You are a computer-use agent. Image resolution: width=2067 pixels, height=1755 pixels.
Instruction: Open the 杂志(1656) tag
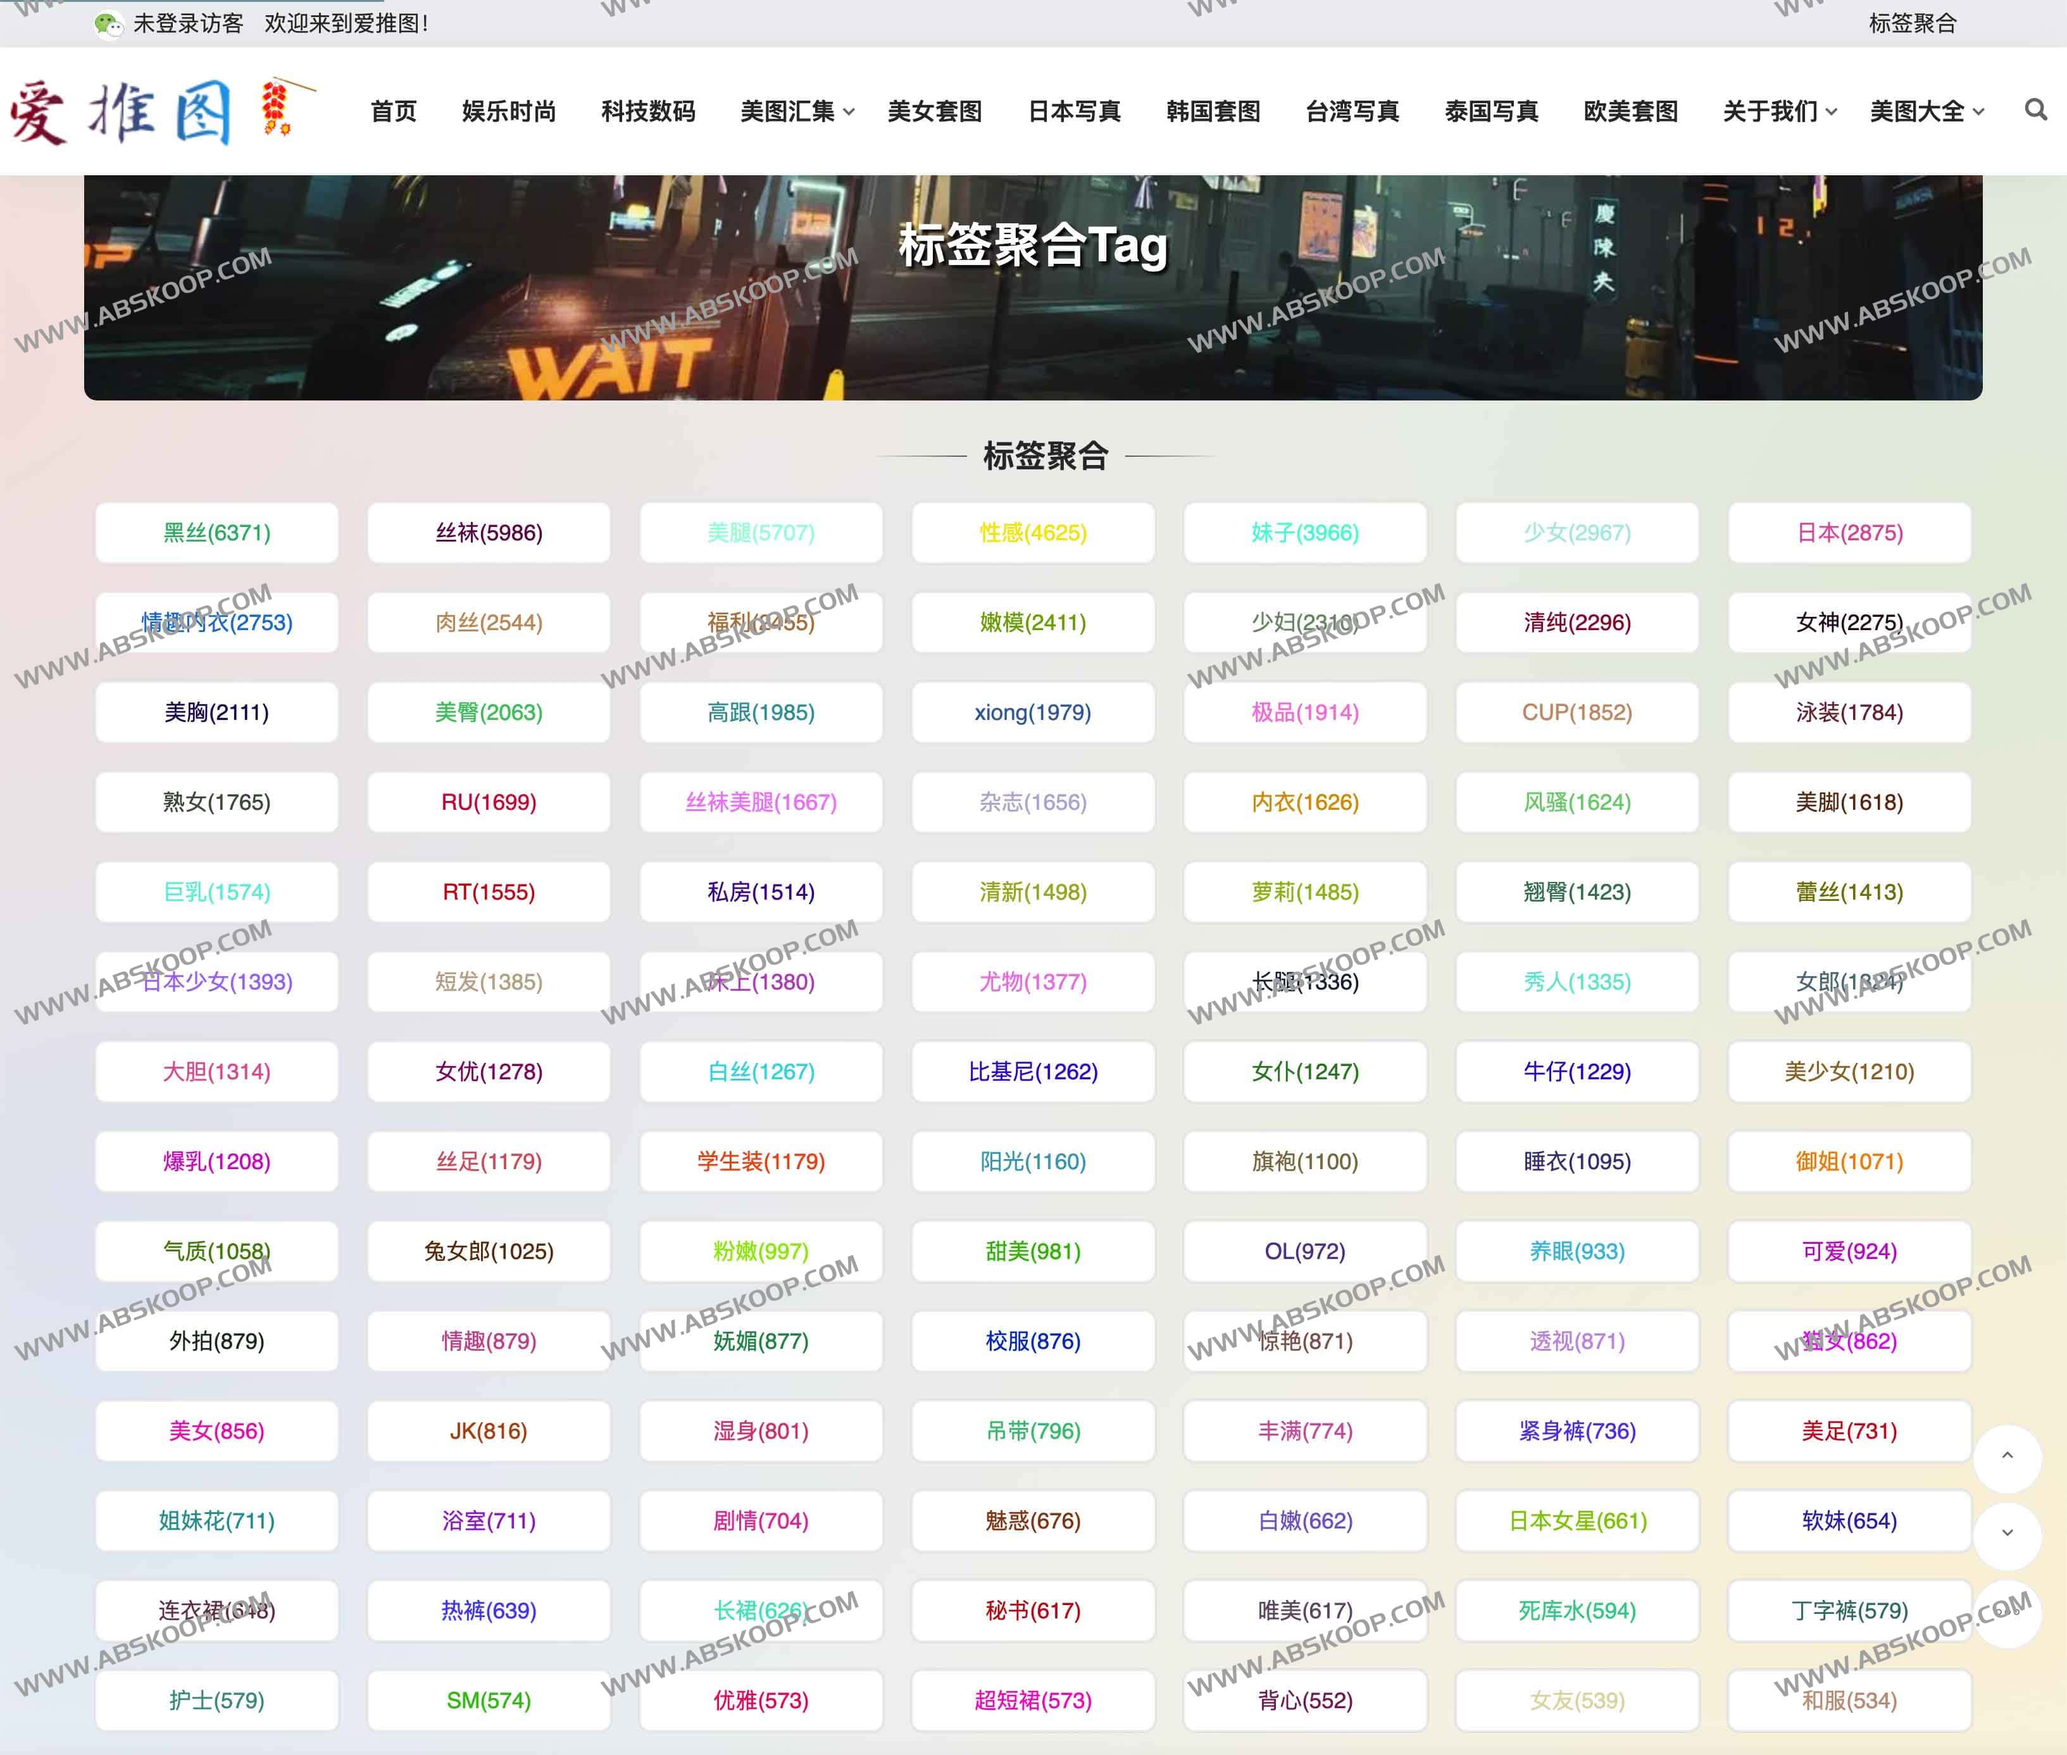pos(1032,803)
